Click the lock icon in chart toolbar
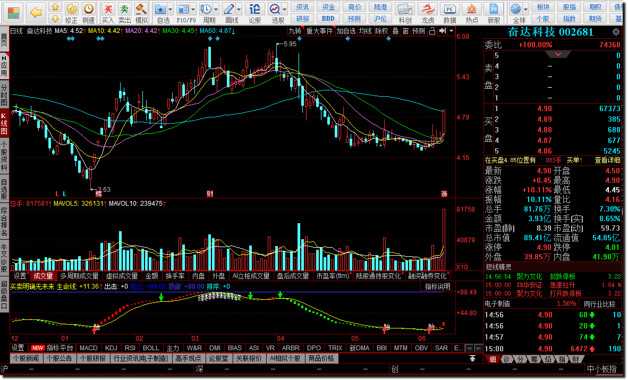Viewport: 628px width, 380px height. point(432,31)
